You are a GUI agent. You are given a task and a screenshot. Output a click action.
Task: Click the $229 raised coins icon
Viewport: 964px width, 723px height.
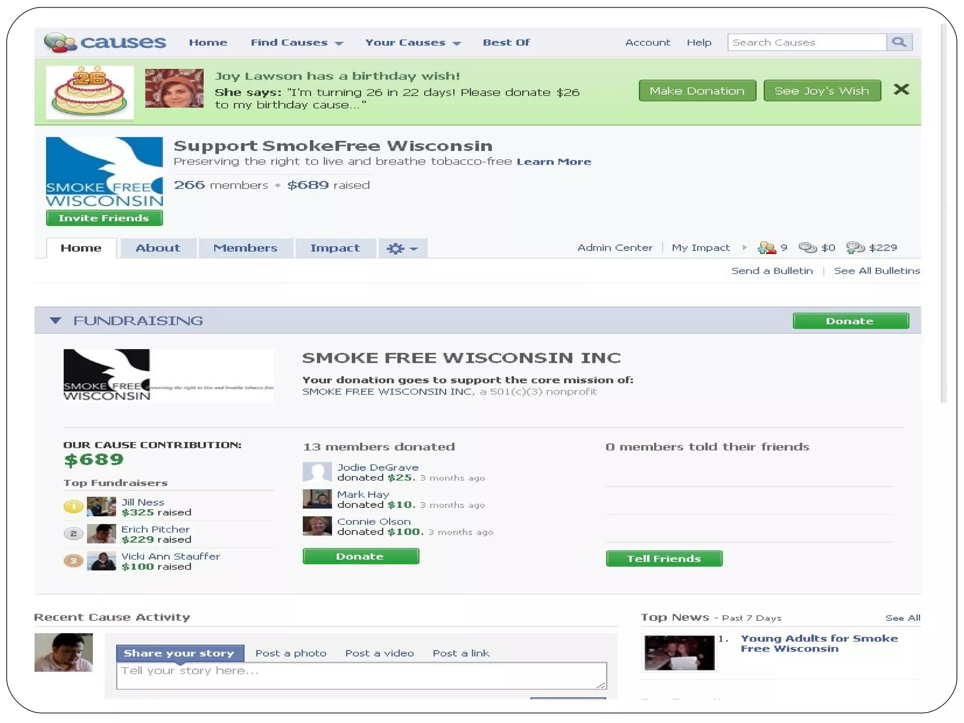855,248
